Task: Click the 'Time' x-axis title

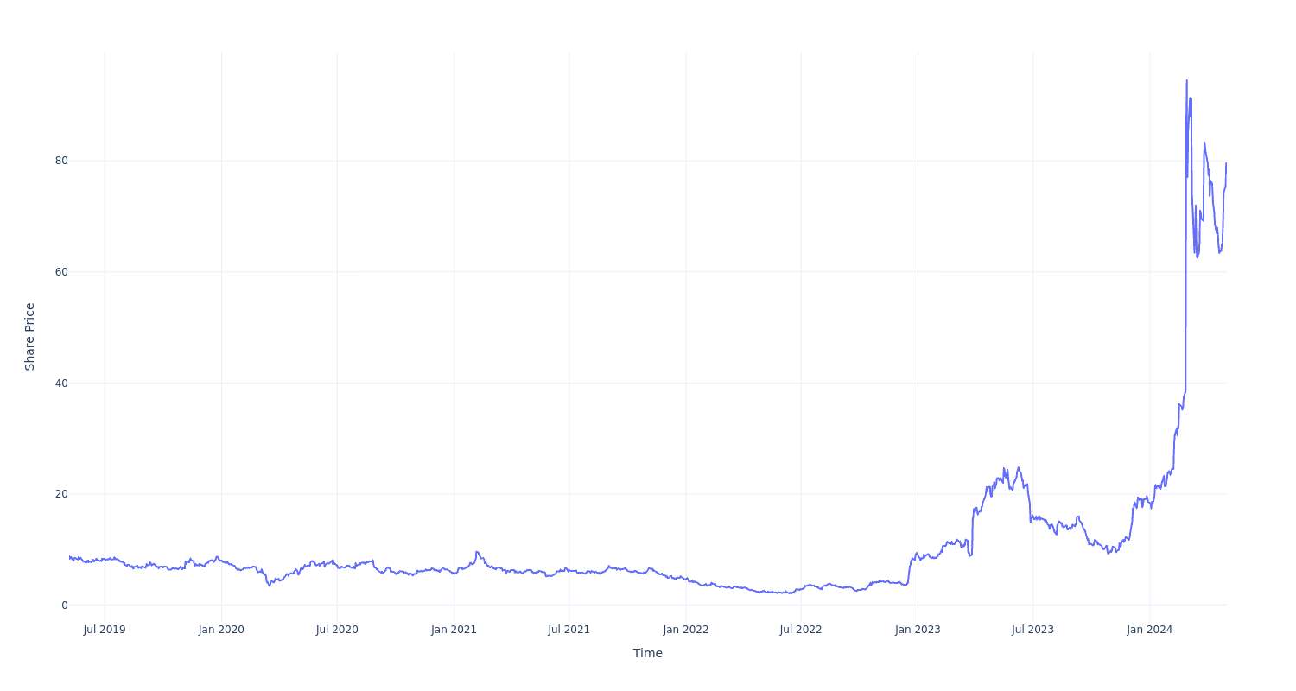Action: (648, 653)
